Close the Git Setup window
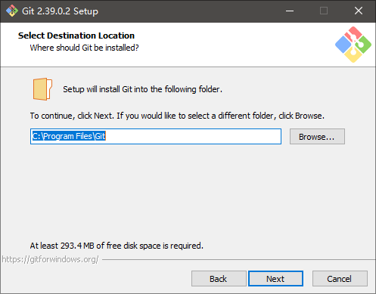This screenshot has height=294, width=376. pyautogui.click(x=359, y=11)
